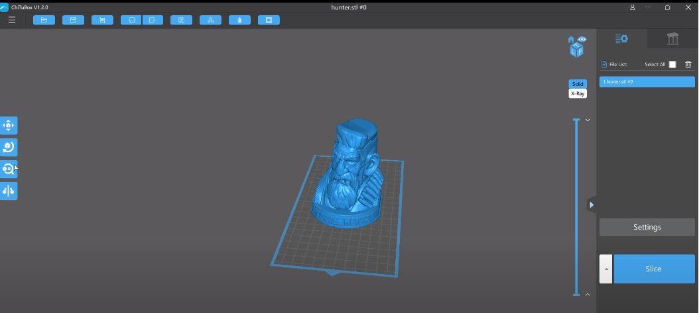This screenshot has height=313, width=699.
Task: Click up chevron at bottom of layer slider
Action: (x=588, y=294)
